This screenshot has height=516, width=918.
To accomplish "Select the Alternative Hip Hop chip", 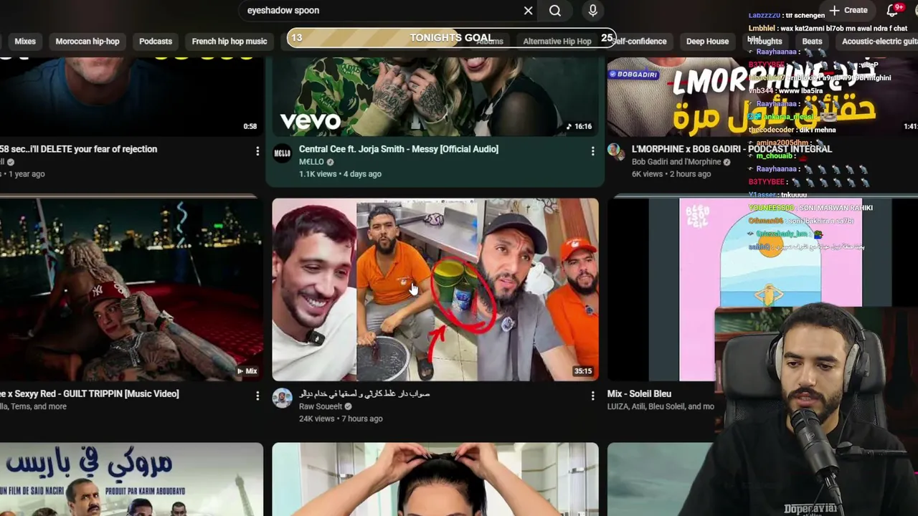I will 557,41.
